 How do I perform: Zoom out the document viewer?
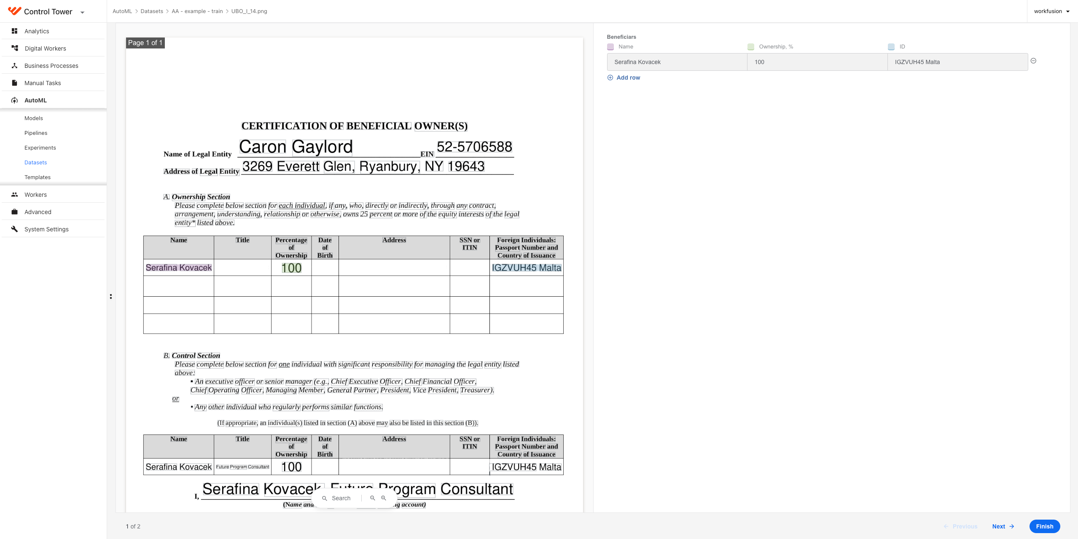pyautogui.click(x=373, y=498)
